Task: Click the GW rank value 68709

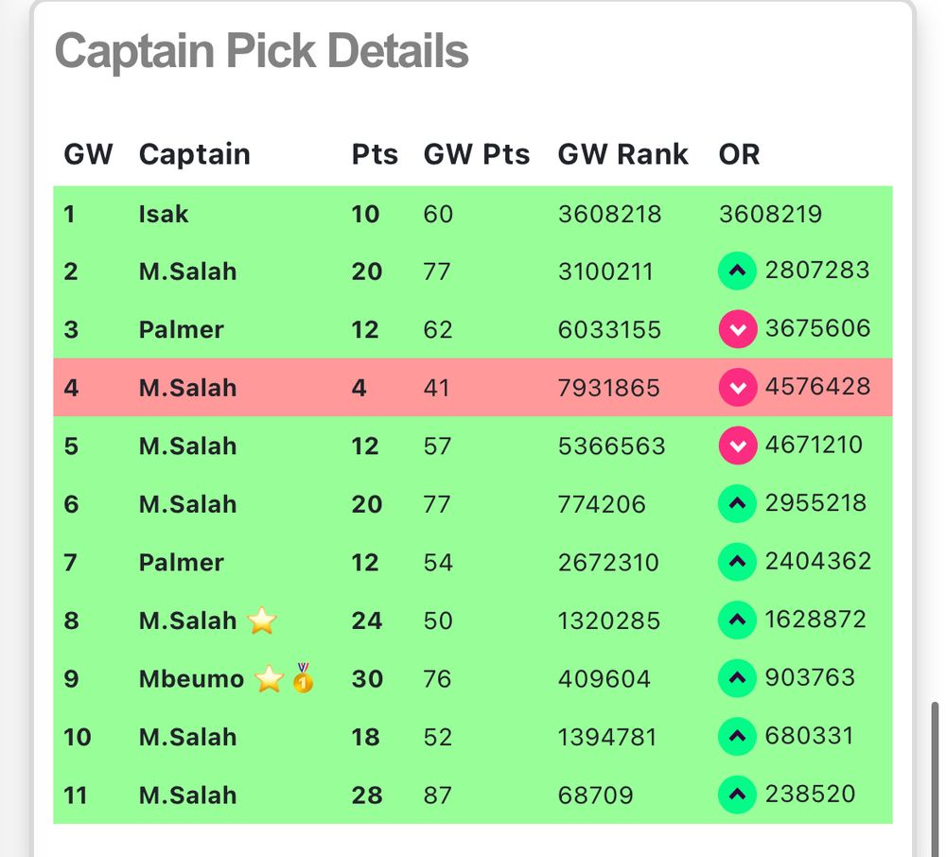Action: click(x=595, y=796)
